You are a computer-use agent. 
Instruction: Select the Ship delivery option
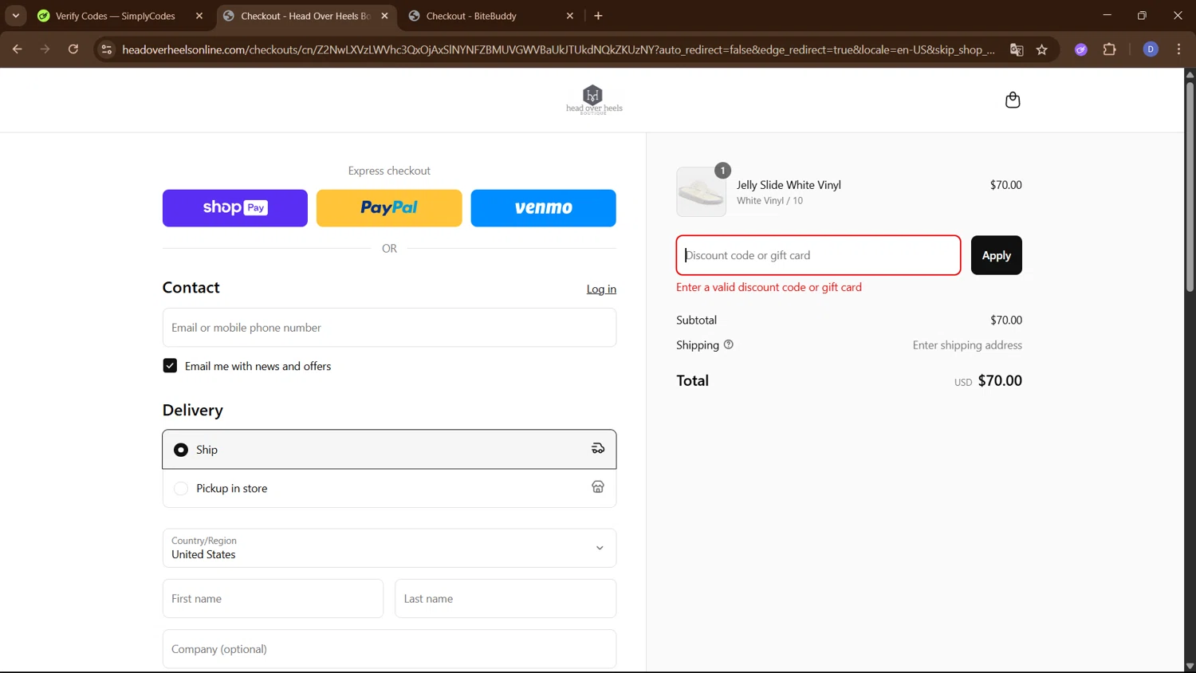pos(389,450)
